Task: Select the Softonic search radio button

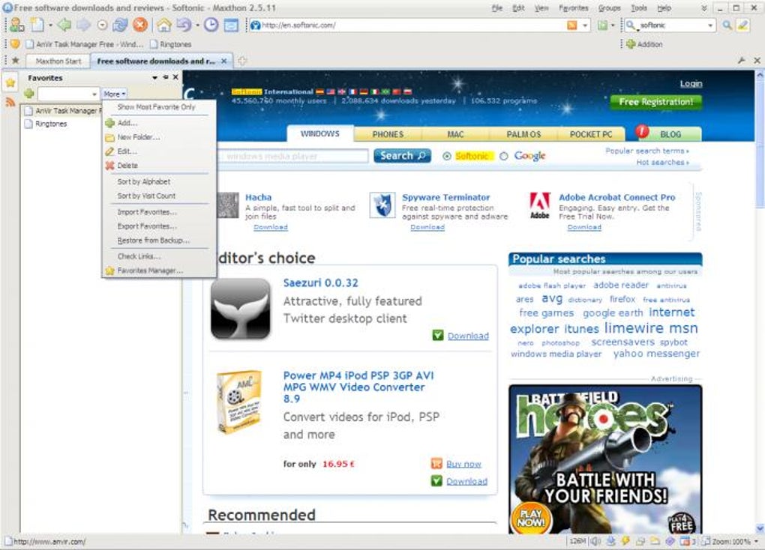Action: 446,157
